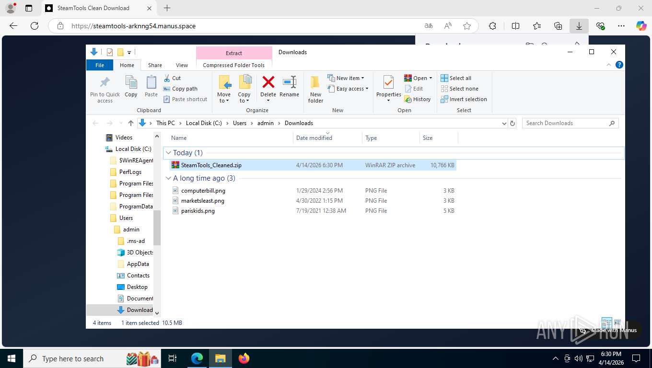This screenshot has width=652, height=368.
Task: Click Edit in Open group
Action: [414, 89]
